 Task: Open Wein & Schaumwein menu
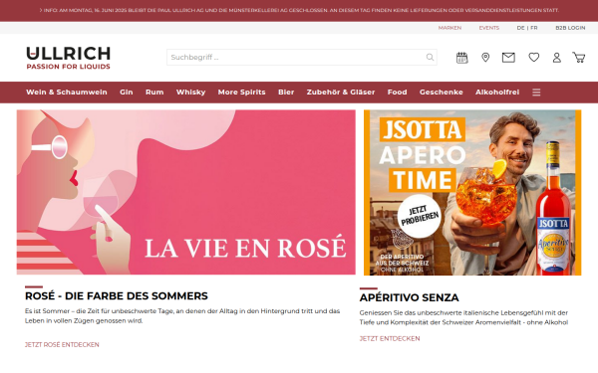coord(67,93)
